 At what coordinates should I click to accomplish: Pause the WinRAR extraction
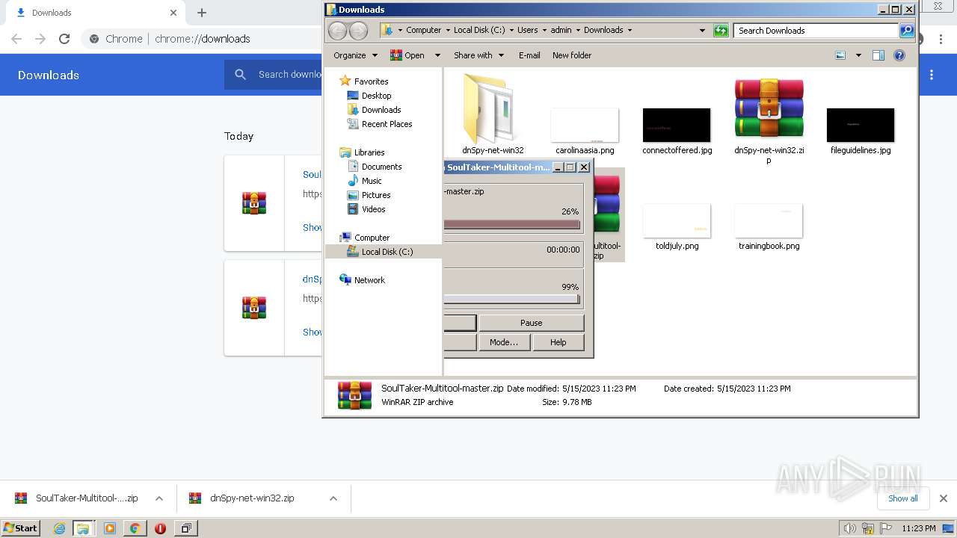coord(532,323)
